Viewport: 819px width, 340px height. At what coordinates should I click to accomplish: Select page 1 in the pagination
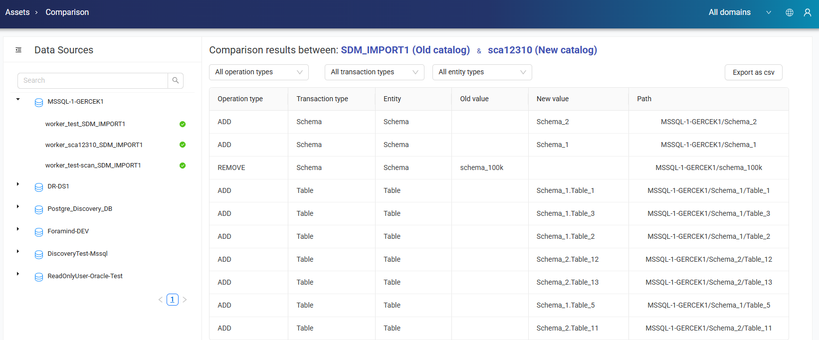click(173, 300)
